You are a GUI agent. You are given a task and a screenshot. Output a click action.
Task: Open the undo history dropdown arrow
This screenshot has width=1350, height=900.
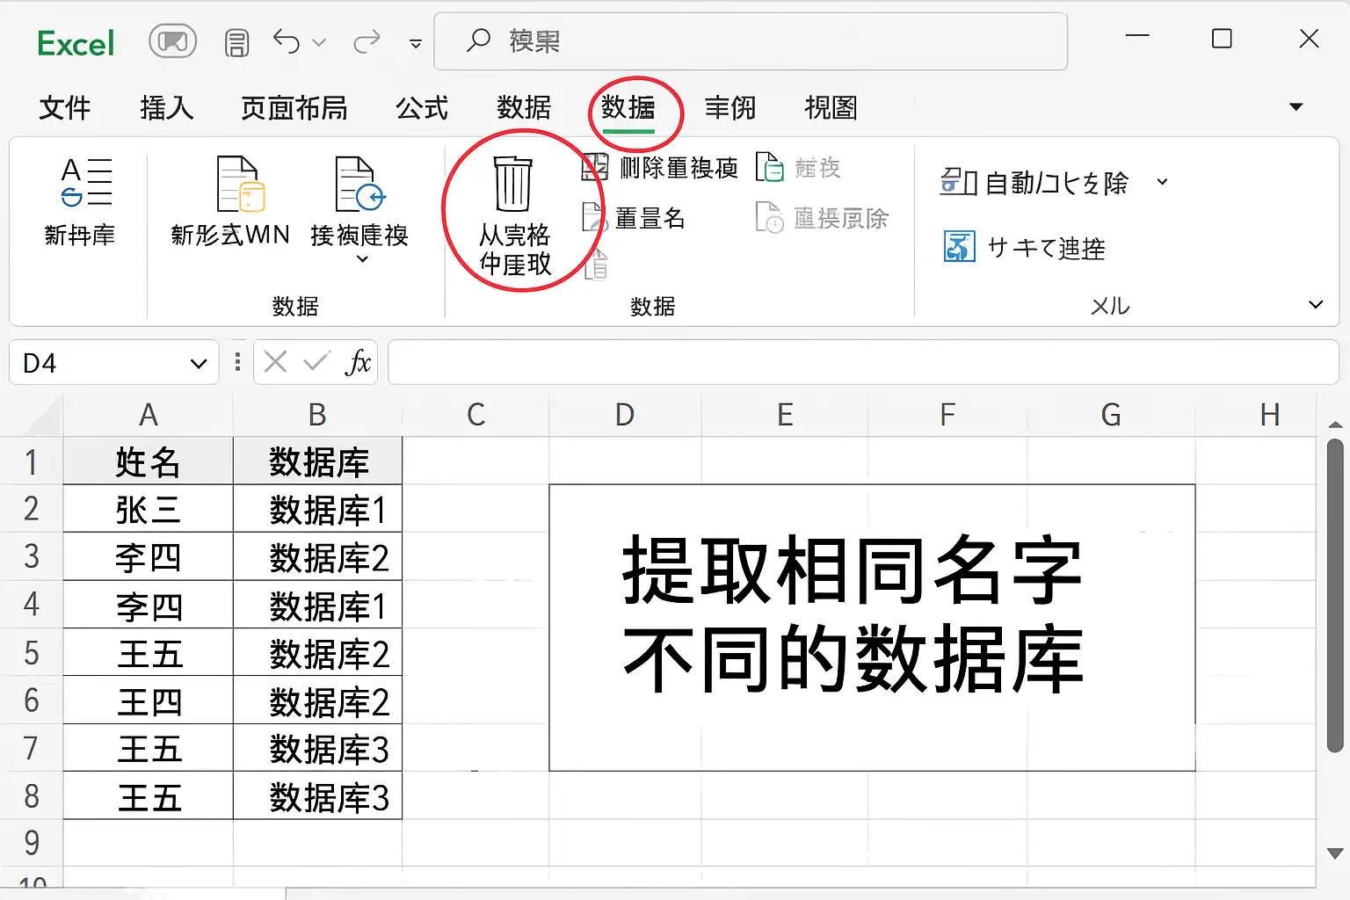(319, 42)
